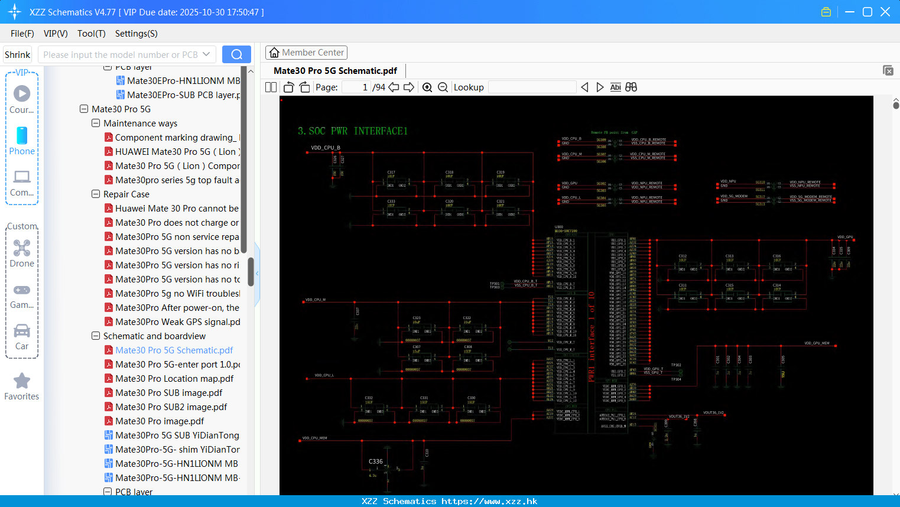This screenshot has width=900, height=507.
Task: Click the Lookup text field
Action: [532, 87]
